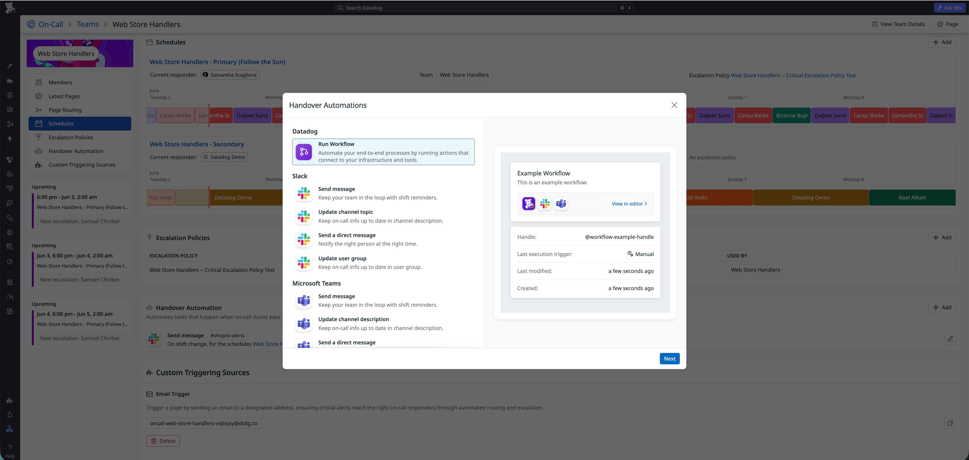Screen dimensions: 969x460
Task: Click Datadog logo in top-left corner
Action: coord(10,8)
